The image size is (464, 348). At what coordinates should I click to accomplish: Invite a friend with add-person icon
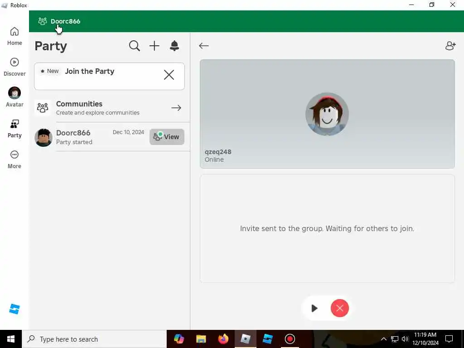pyautogui.click(x=450, y=46)
